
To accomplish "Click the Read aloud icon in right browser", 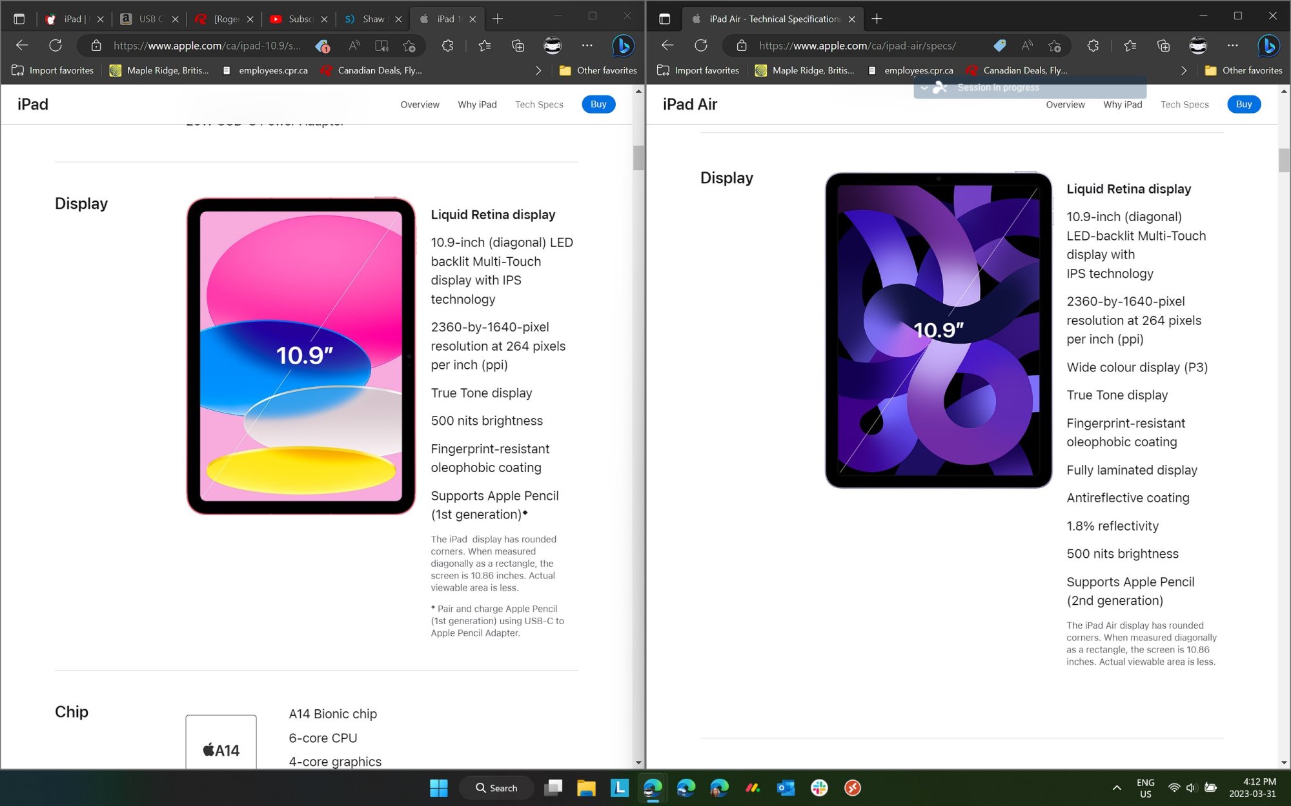I will pos(1027,46).
